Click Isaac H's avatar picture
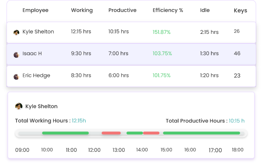 click(16, 55)
